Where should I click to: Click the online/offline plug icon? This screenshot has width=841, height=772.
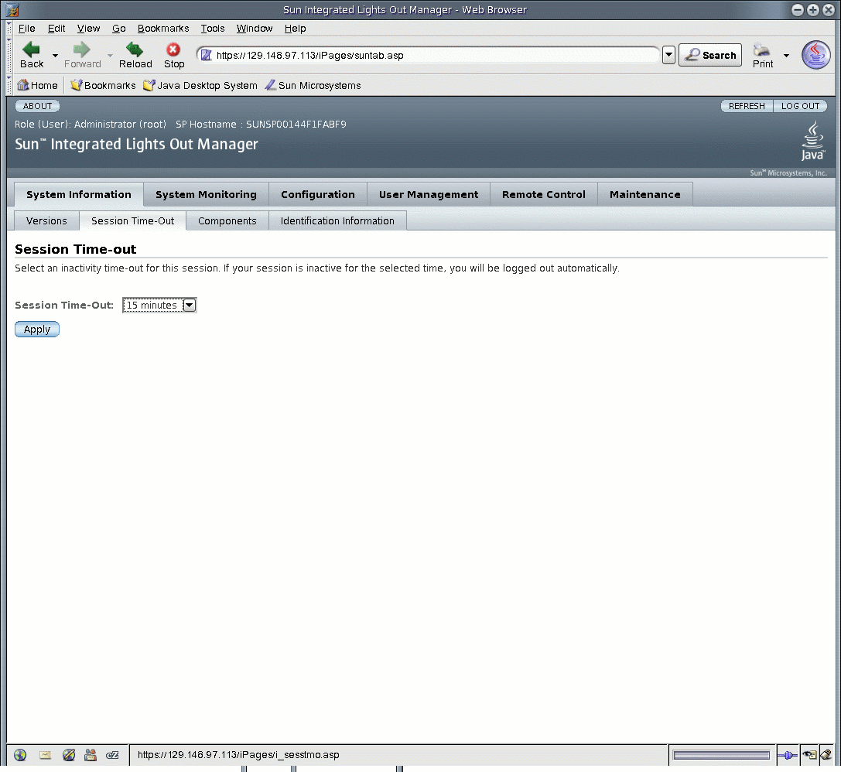tap(788, 755)
